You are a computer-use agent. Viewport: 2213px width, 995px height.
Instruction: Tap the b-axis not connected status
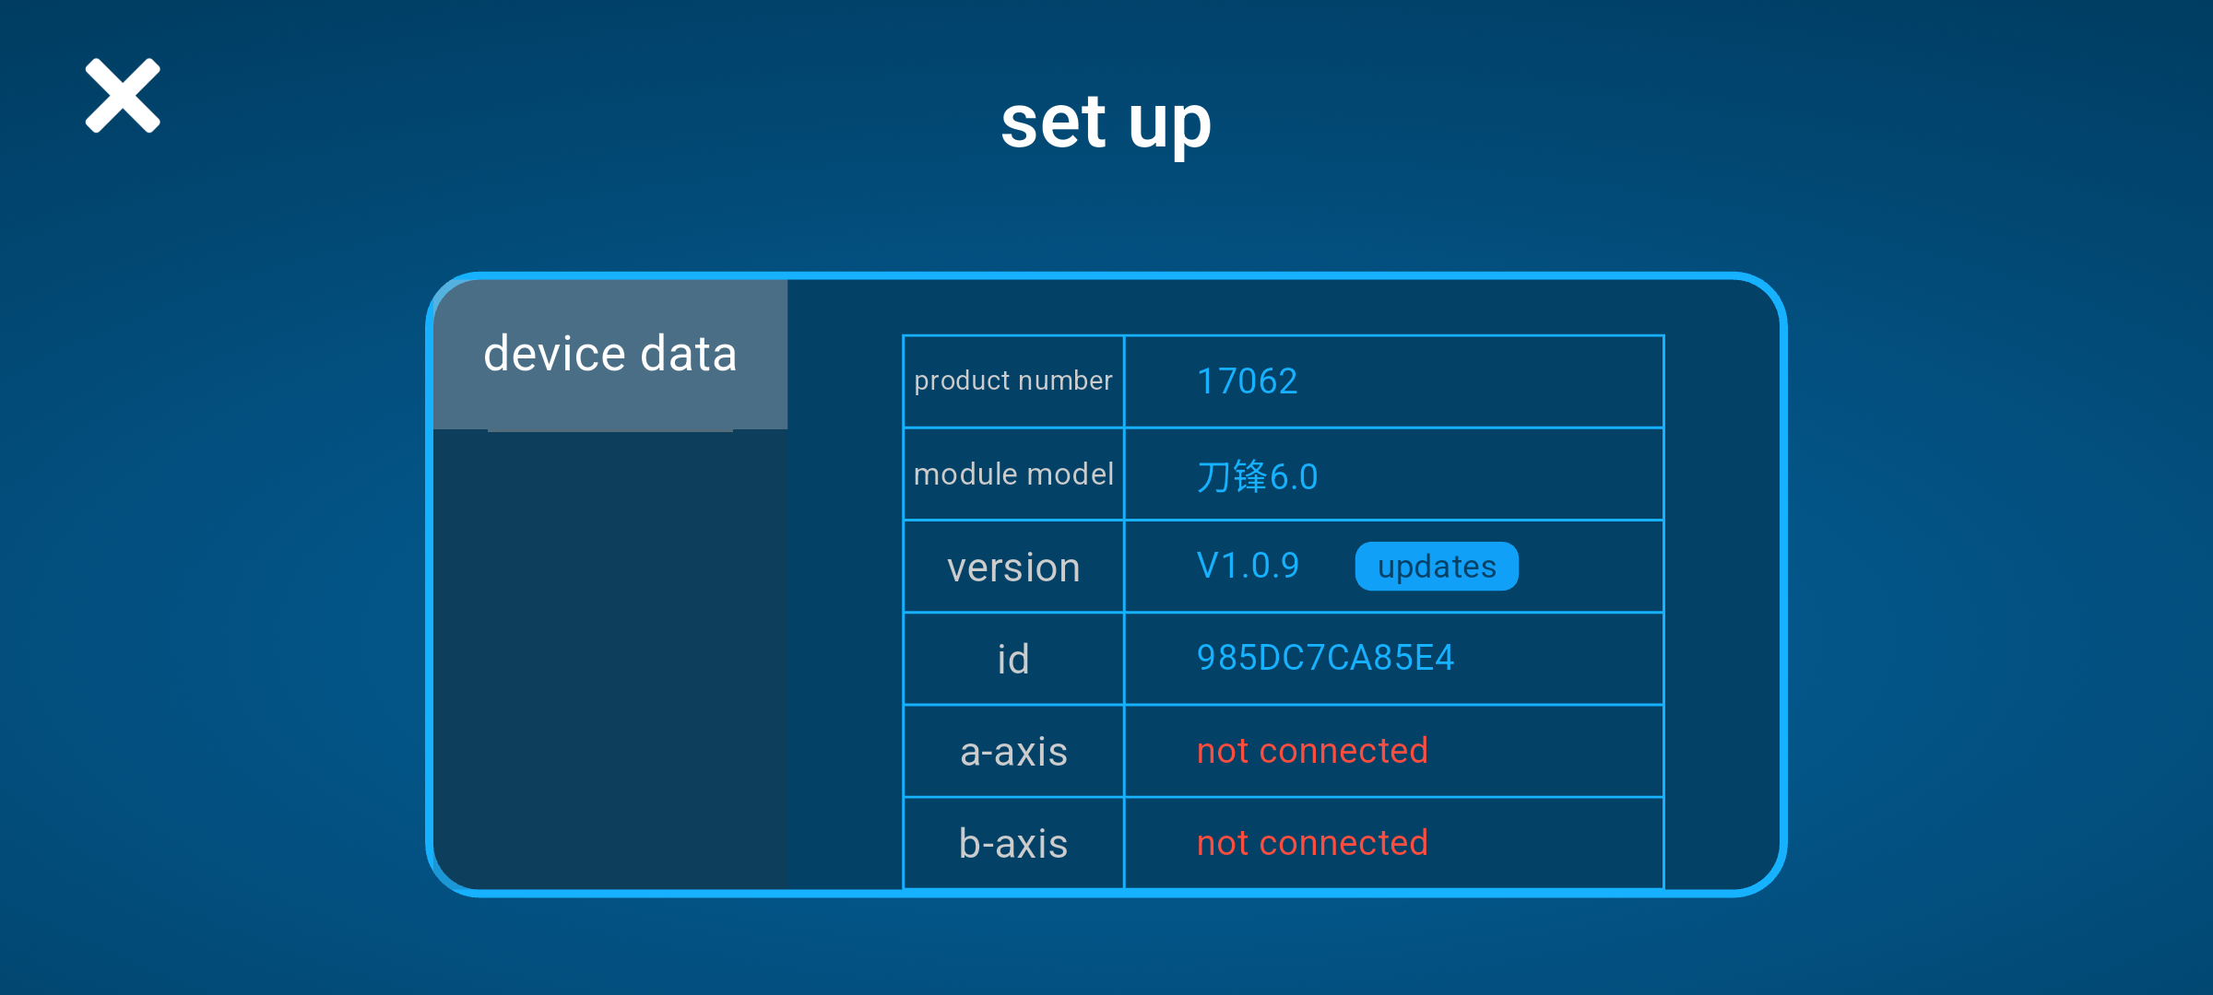point(1312,843)
